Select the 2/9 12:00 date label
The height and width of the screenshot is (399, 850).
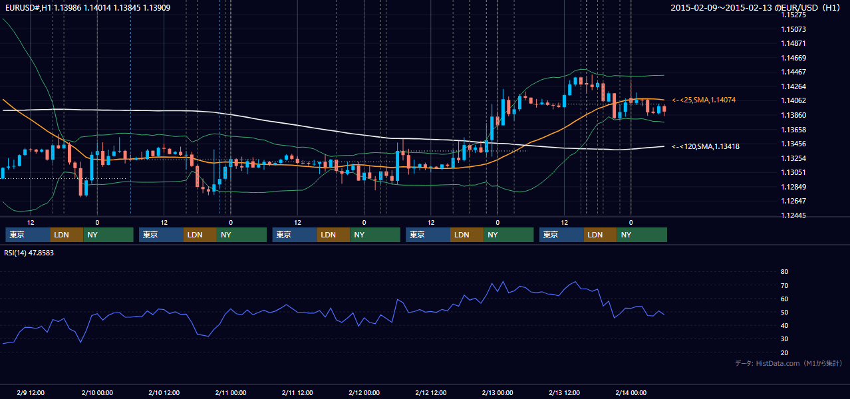31,392
